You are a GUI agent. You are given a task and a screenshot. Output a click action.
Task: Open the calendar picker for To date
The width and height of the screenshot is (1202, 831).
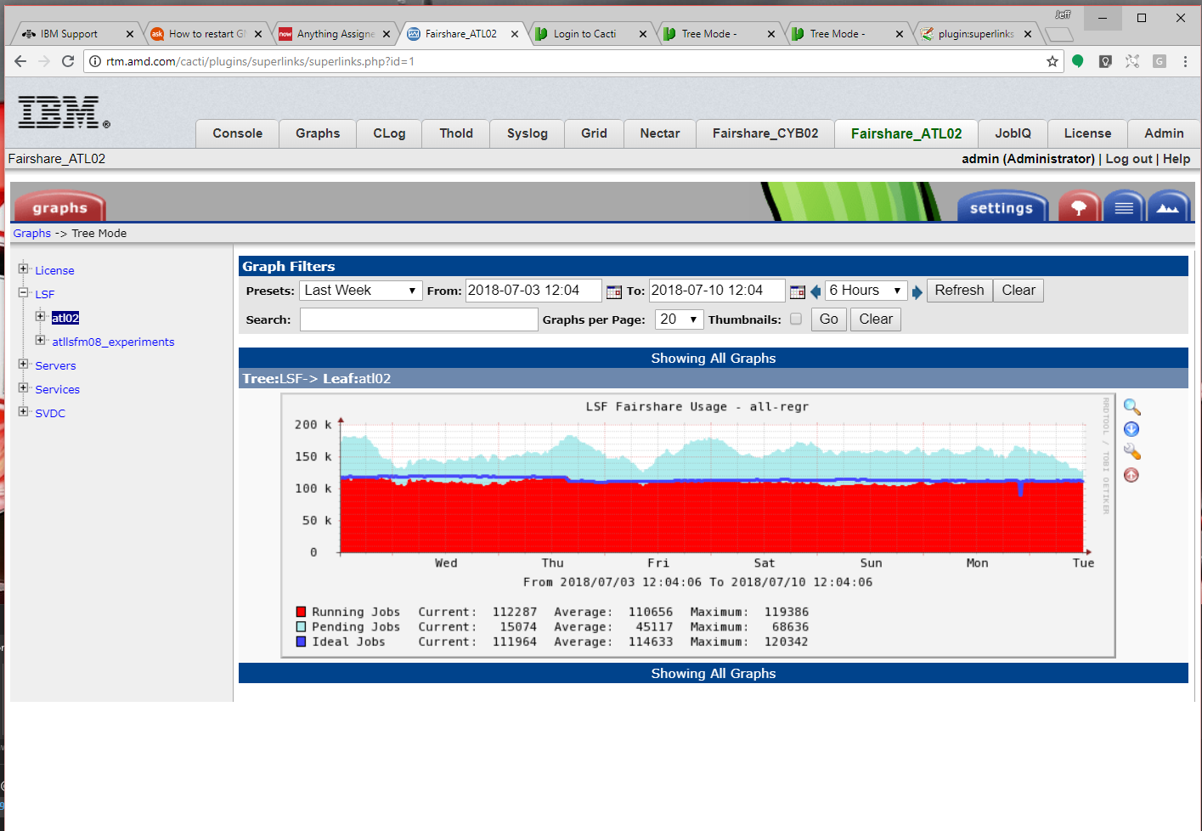pyautogui.click(x=797, y=291)
